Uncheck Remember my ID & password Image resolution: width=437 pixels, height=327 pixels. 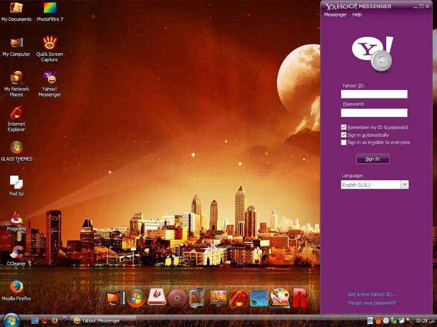(344, 127)
